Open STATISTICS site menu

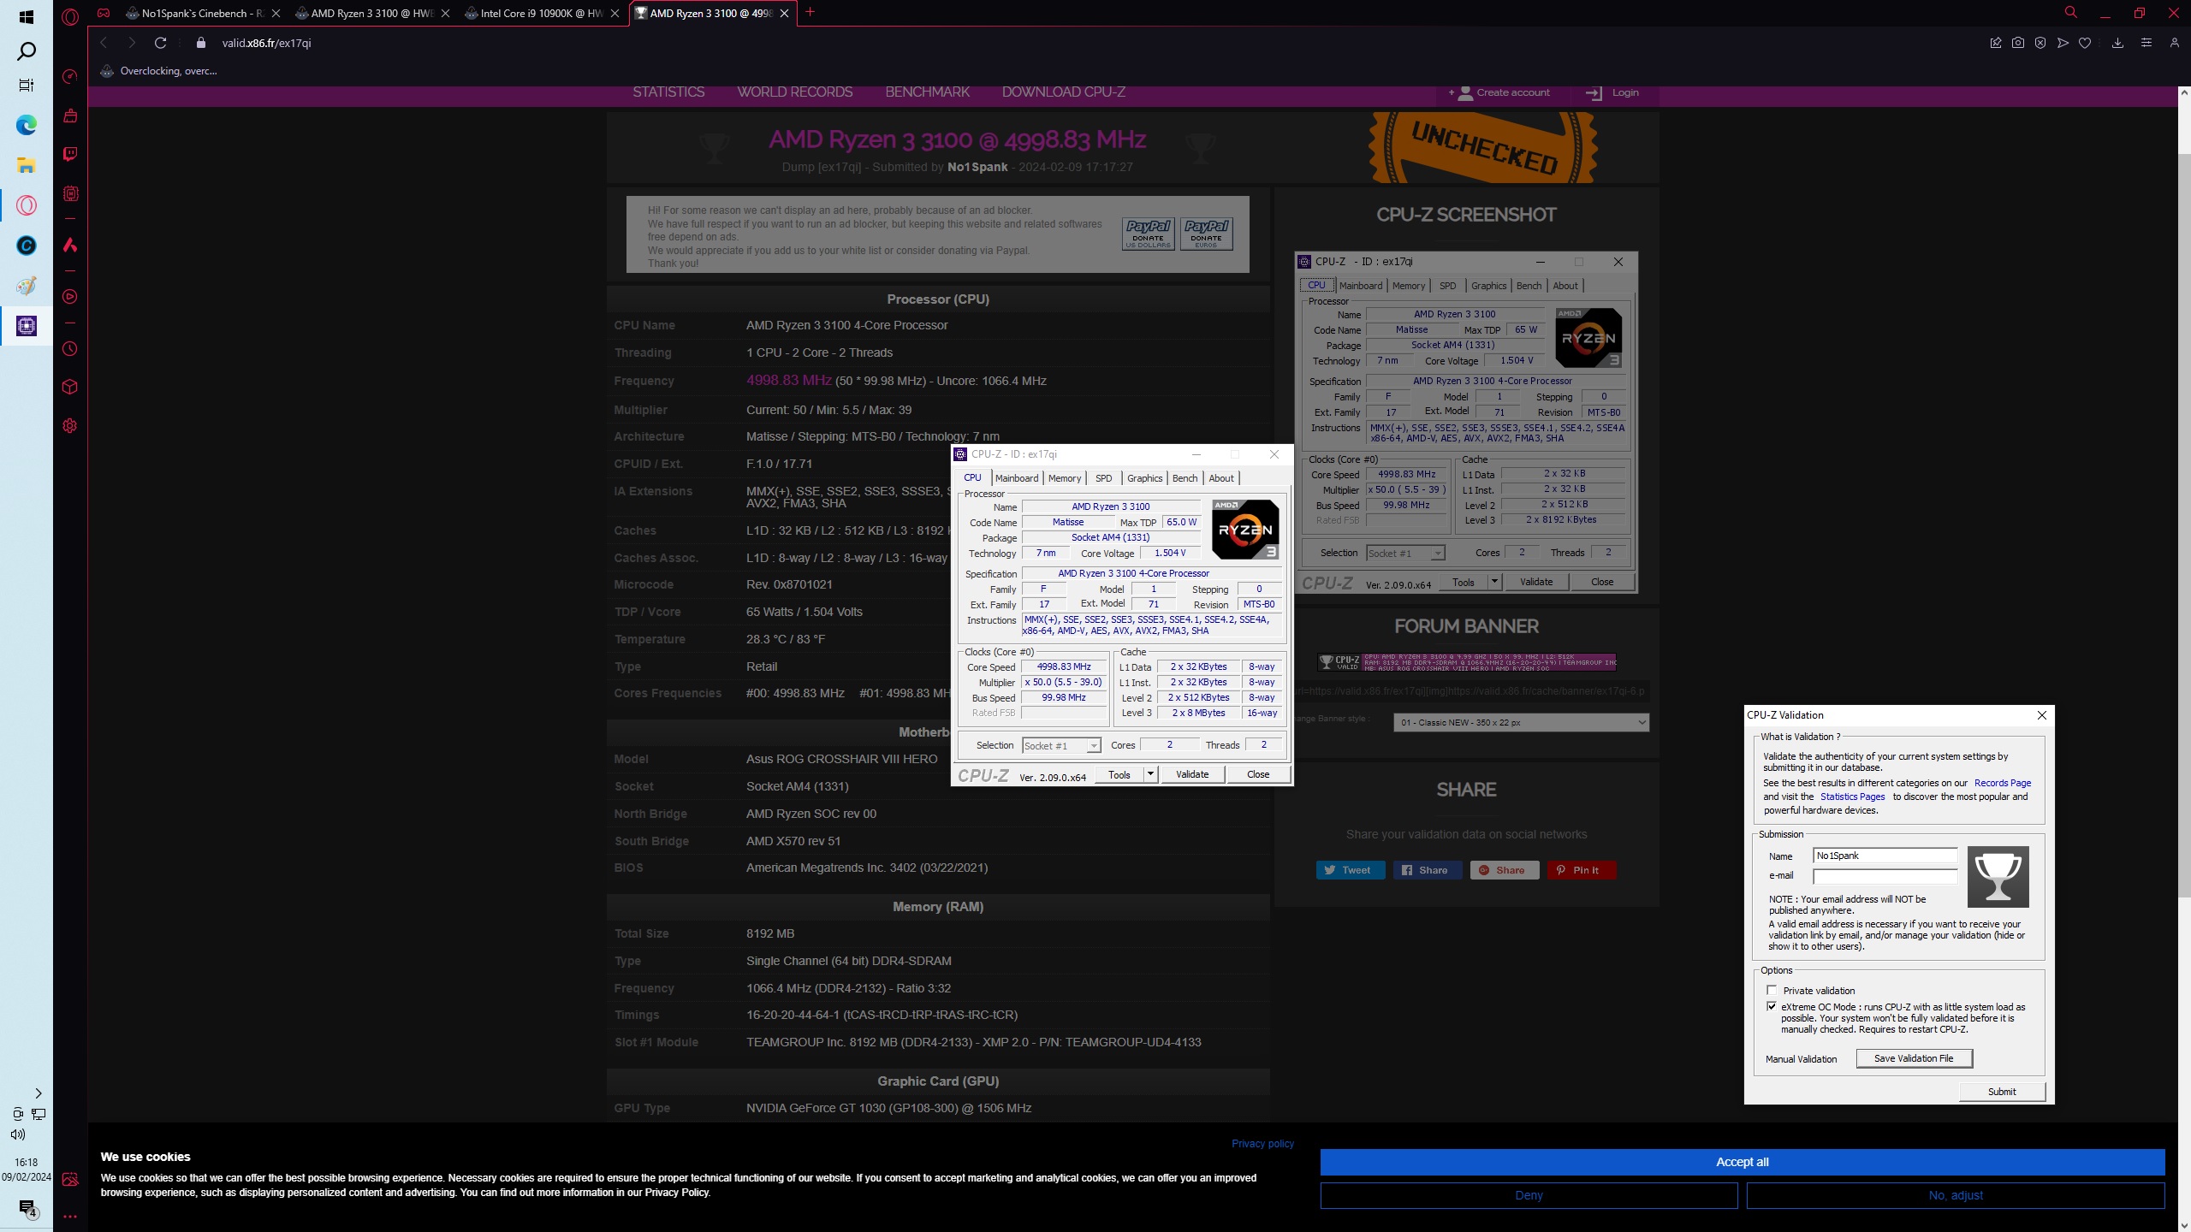(x=668, y=92)
